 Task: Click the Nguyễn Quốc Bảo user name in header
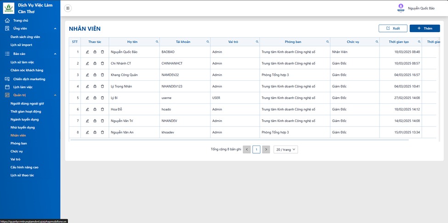421,8
